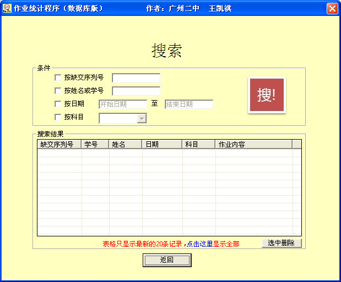Click the 姓名 column header
This screenshot has width=341, height=282.
click(125, 144)
